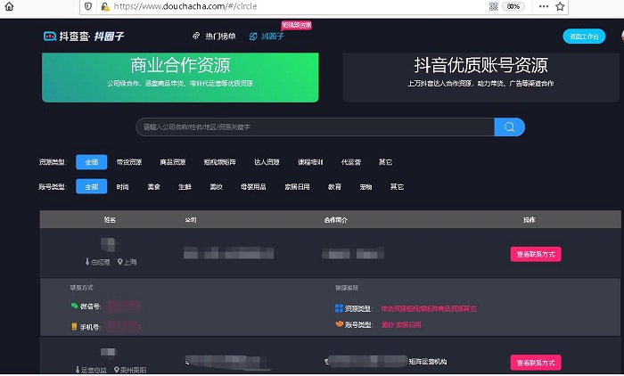The width and height of the screenshot is (624, 376).
Task: Select 全部 in the 账号类型 row
Action: (x=92, y=186)
